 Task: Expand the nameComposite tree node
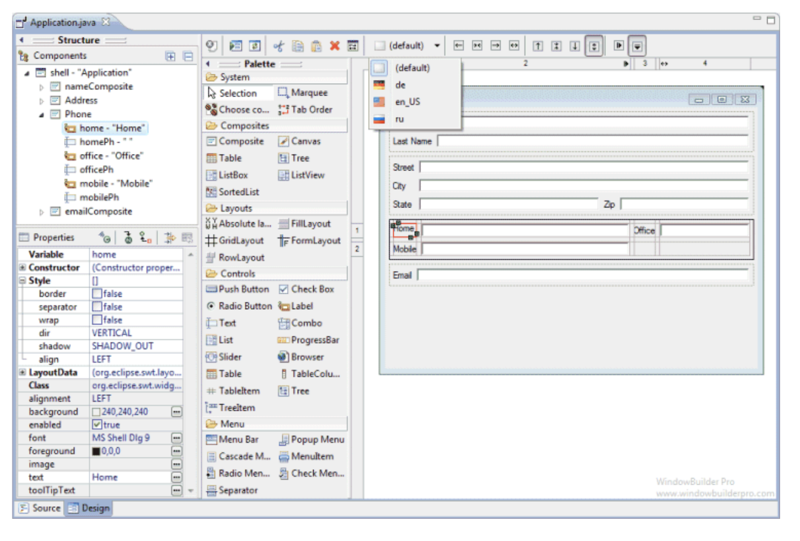[x=41, y=88]
